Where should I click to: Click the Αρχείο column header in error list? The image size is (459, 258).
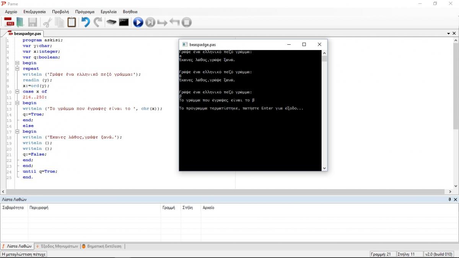point(329,208)
